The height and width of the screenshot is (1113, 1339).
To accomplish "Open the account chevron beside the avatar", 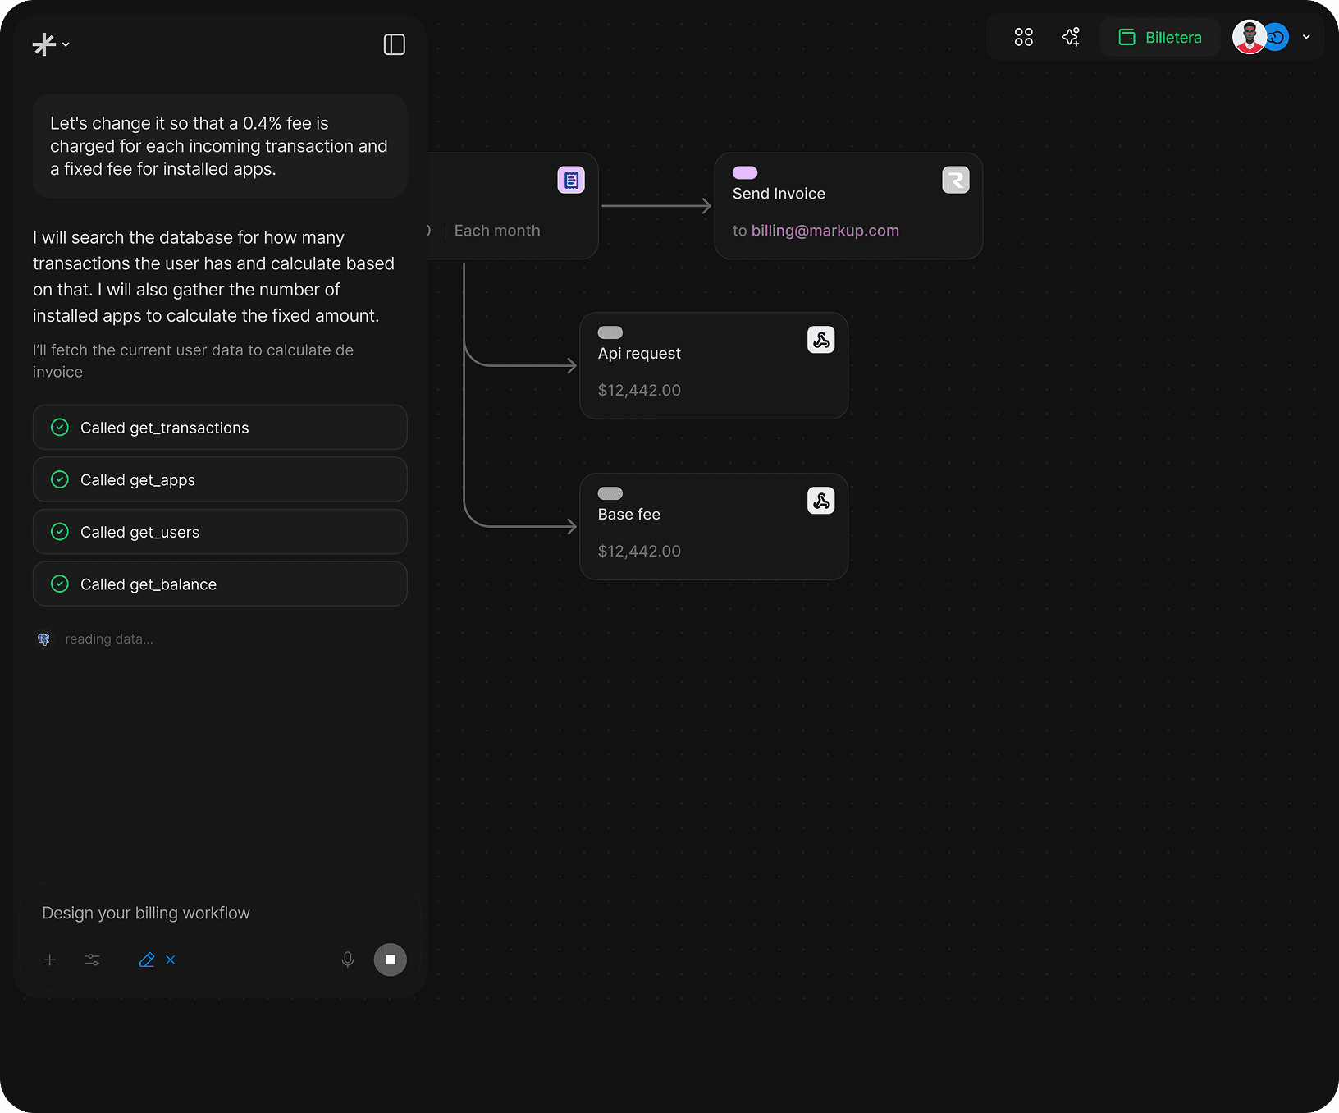I will click(1307, 37).
